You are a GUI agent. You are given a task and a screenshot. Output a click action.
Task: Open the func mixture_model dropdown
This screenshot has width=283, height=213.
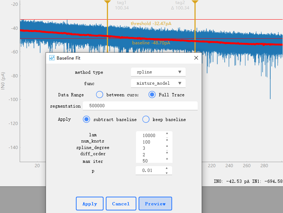tap(158, 83)
